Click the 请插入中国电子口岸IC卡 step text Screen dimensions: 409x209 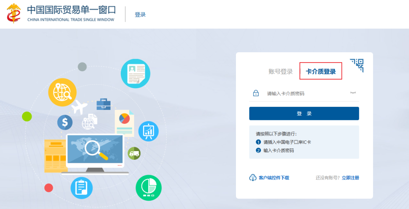click(287, 142)
